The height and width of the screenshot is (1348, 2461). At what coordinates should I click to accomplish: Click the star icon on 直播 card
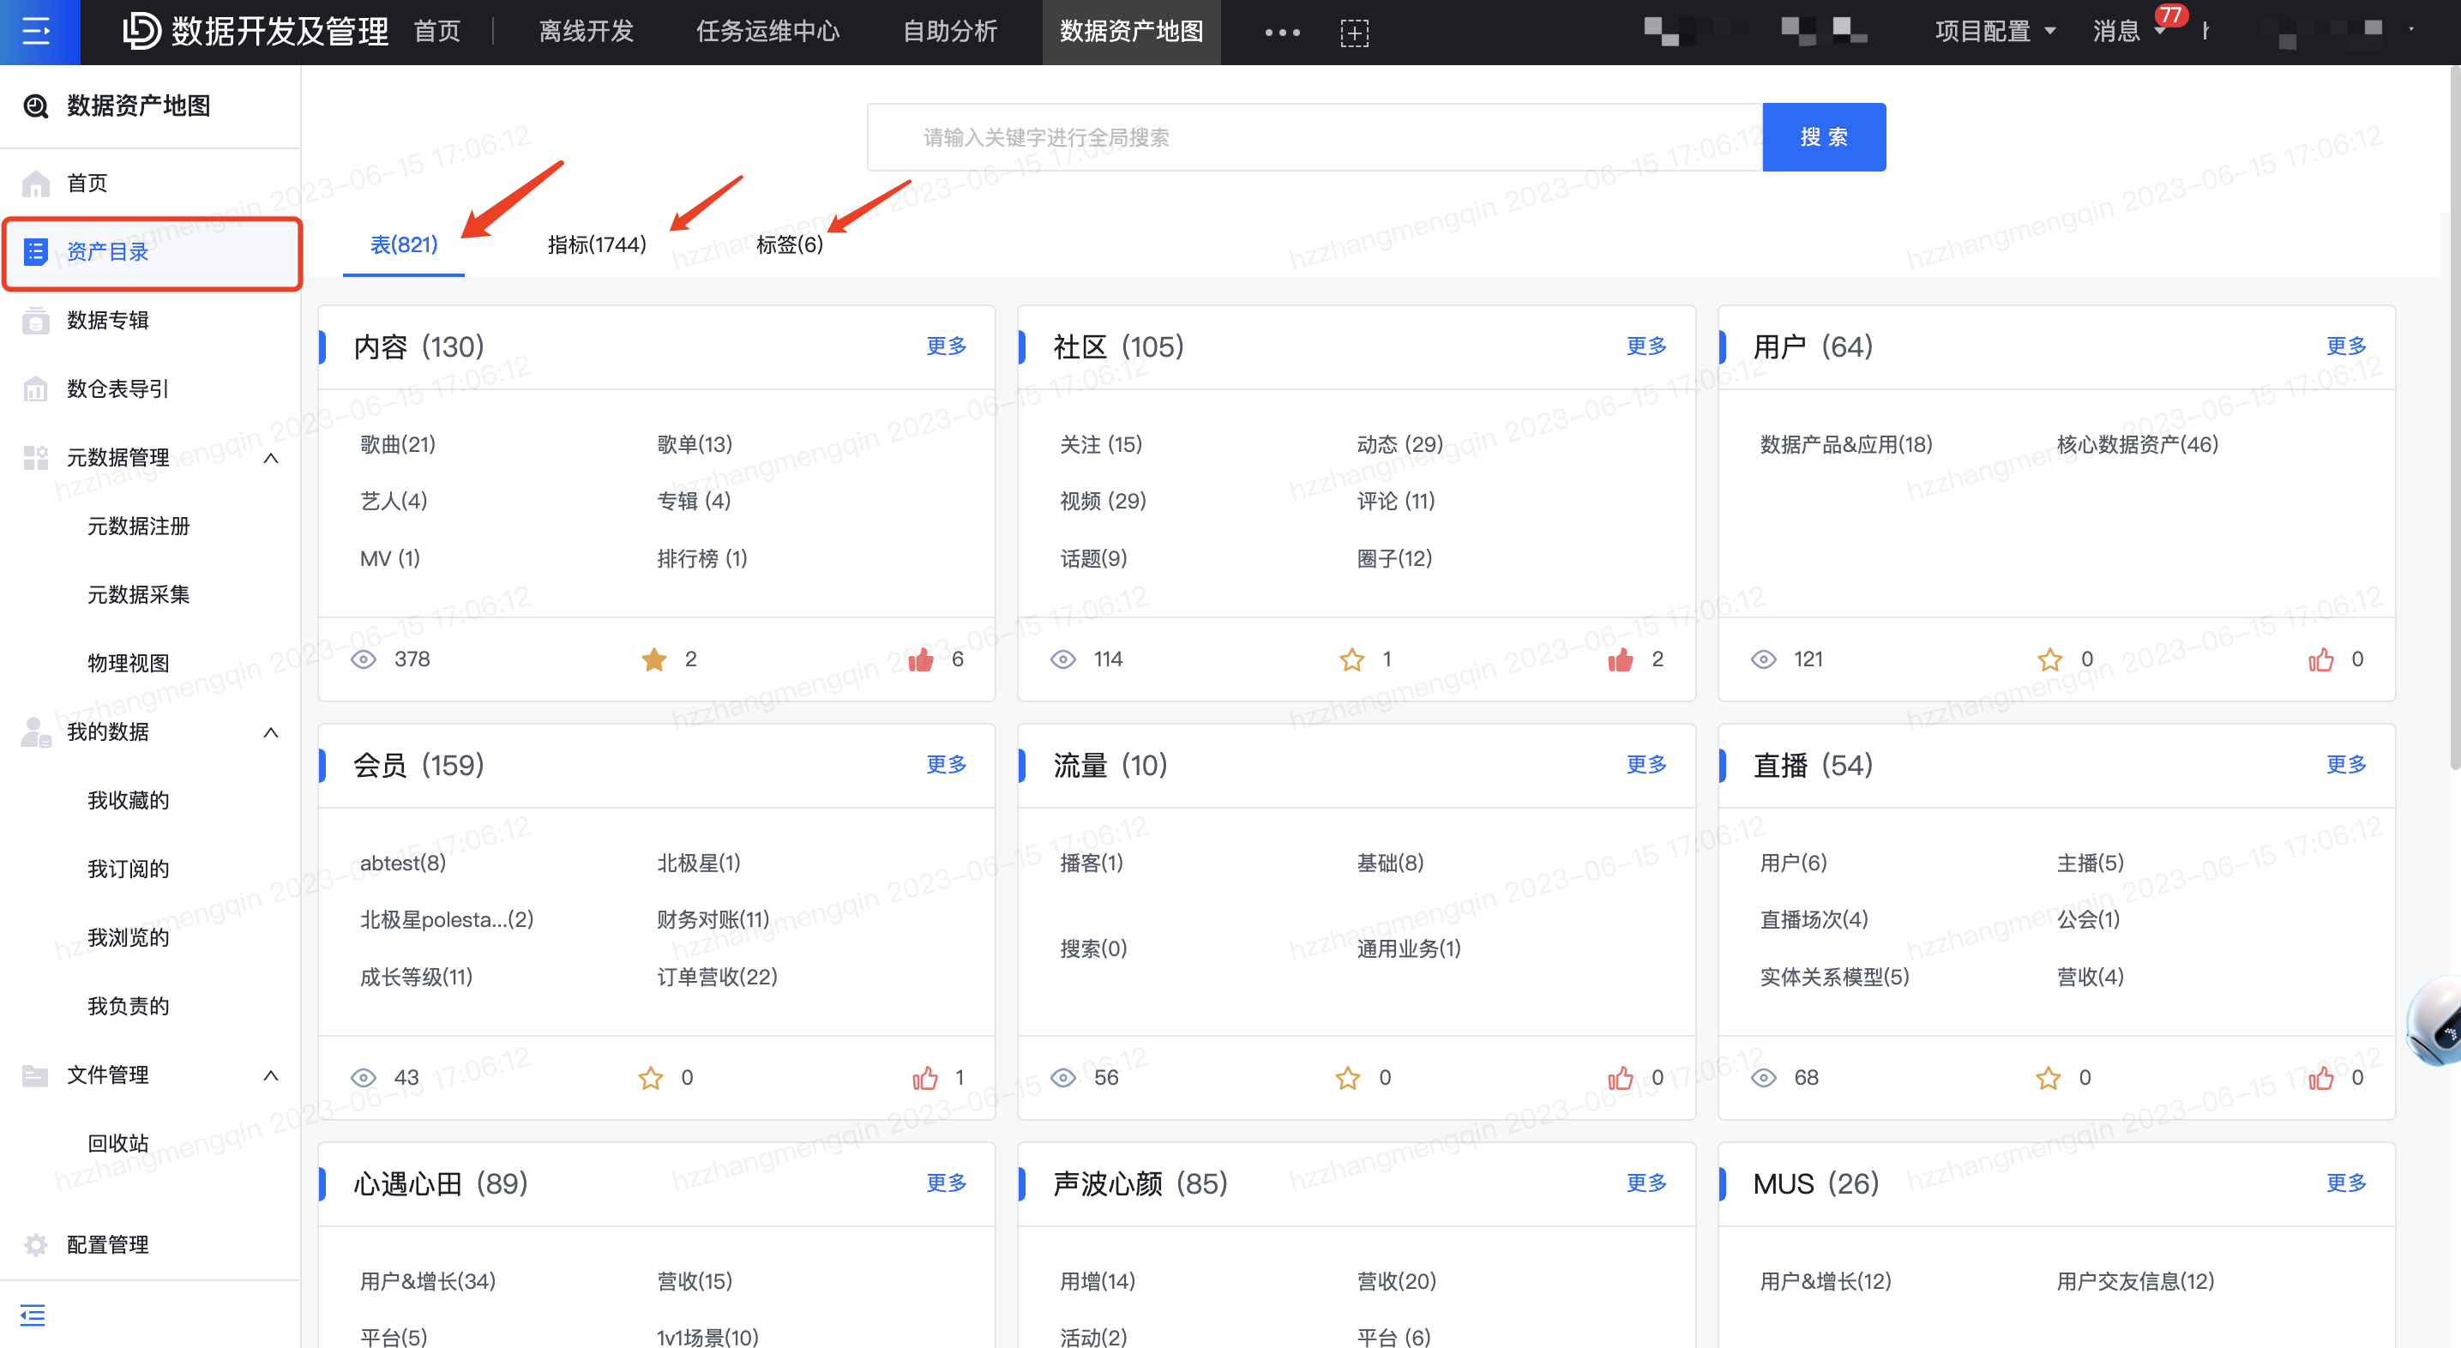[x=2049, y=1078]
